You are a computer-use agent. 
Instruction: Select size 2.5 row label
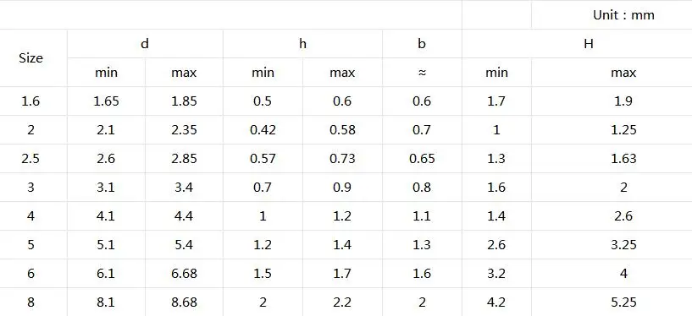point(30,159)
